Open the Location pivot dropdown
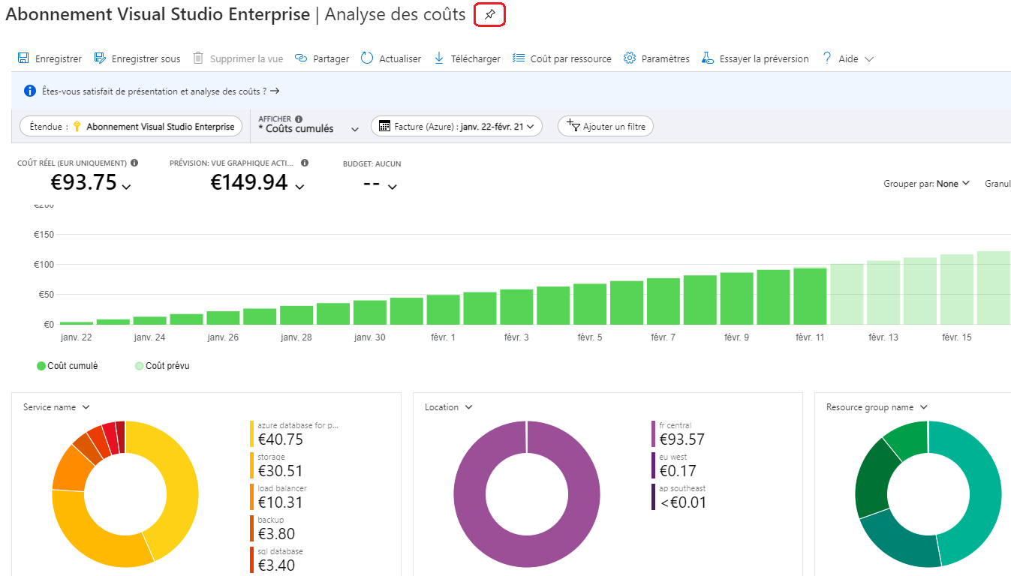1011x576 pixels. pos(449,407)
